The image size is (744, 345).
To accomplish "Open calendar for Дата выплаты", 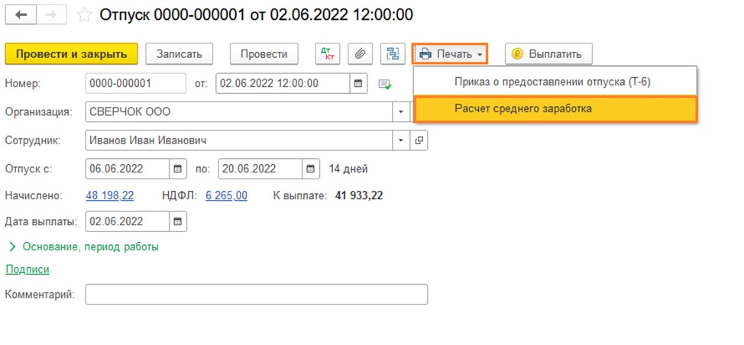I will (x=177, y=221).
